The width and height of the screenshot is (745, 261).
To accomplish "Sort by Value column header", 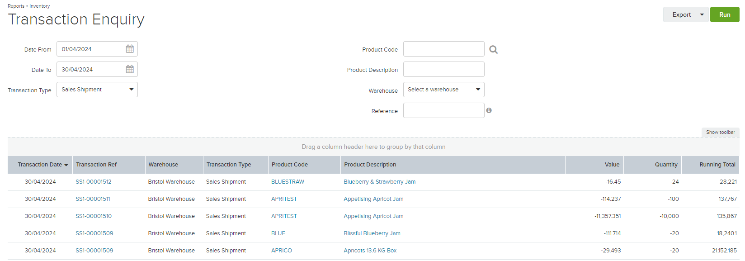I will (x=594, y=165).
